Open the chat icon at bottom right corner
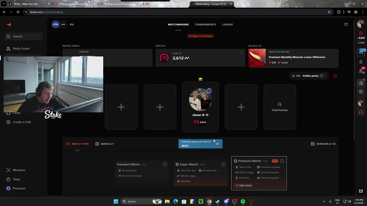The image size is (367, 206). [361, 191]
